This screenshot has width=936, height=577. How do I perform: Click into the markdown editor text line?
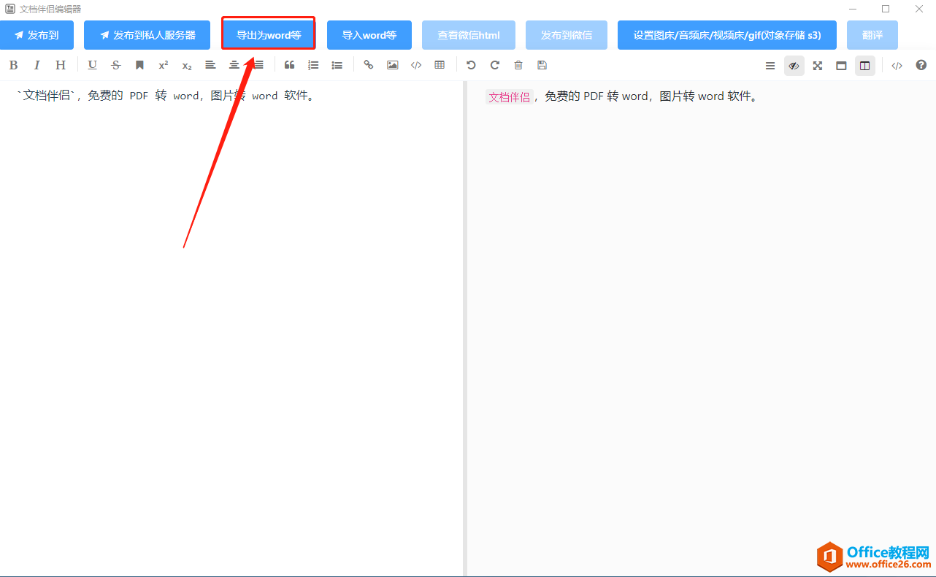point(166,96)
